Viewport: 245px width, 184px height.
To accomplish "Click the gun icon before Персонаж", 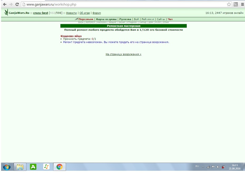I will [76, 19].
